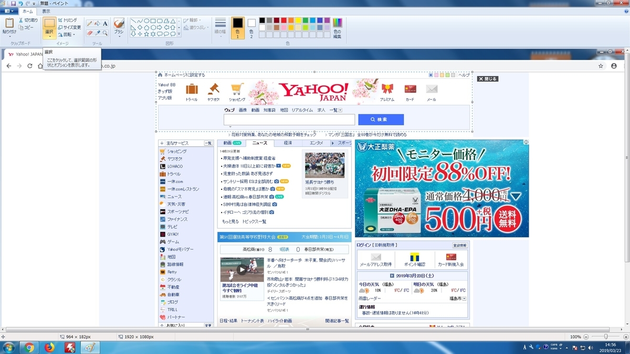The height and width of the screenshot is (354, 630).
Task: Select the Color picker eyedropper tool
Action: pos(97,33)
